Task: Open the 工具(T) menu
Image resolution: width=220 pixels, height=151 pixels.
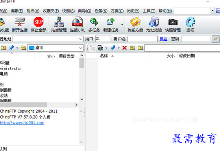Action: 149,11
